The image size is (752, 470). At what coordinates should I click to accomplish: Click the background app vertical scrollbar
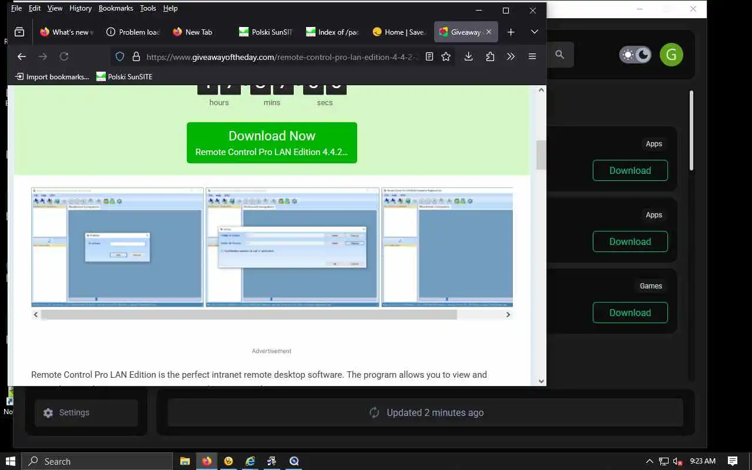click(x=691, y=130)
